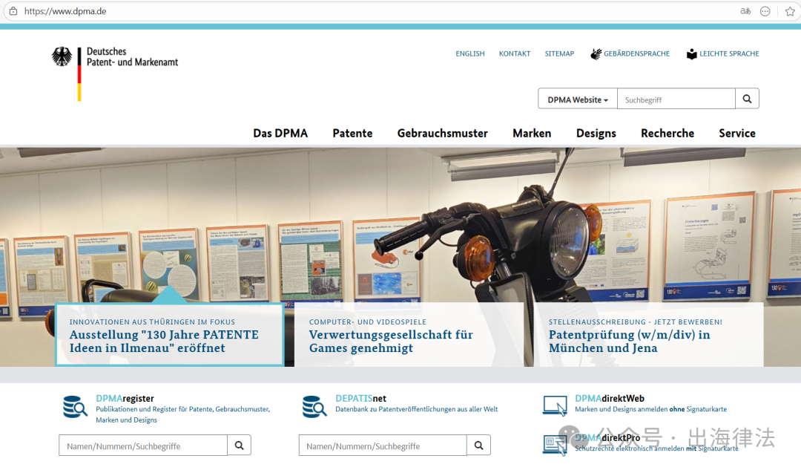Open the Gebrauchsmuster menu

(x=442, y=134)
